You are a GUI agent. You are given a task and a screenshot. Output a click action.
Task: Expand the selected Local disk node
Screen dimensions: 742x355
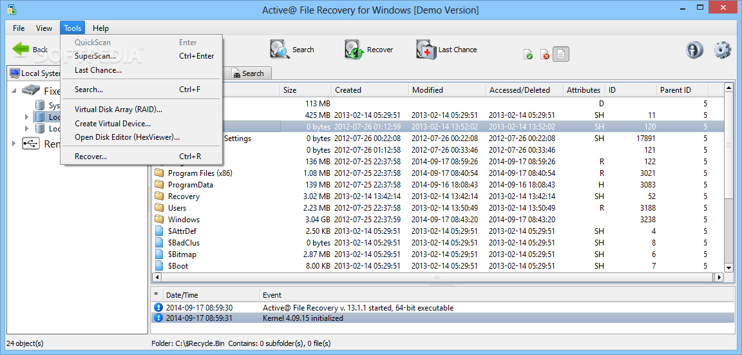pos(27,117)
